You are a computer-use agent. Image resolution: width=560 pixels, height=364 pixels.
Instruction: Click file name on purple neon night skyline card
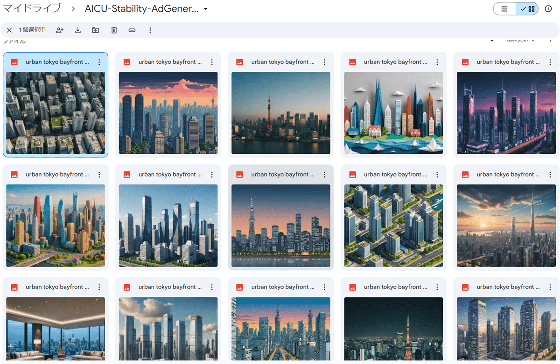pos(508,62)
